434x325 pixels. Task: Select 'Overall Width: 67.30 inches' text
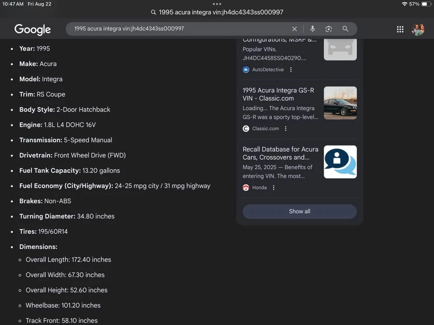[65, 275]
